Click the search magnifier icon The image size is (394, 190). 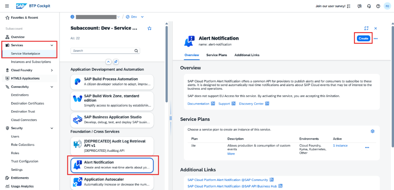[136, 51]
